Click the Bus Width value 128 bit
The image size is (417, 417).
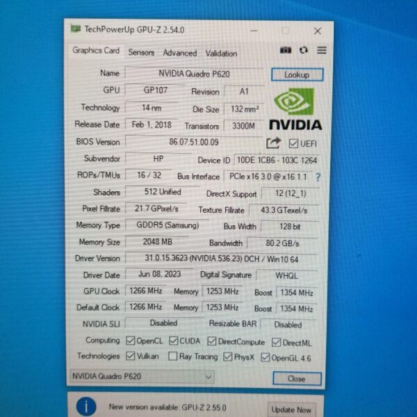point(290,227)
